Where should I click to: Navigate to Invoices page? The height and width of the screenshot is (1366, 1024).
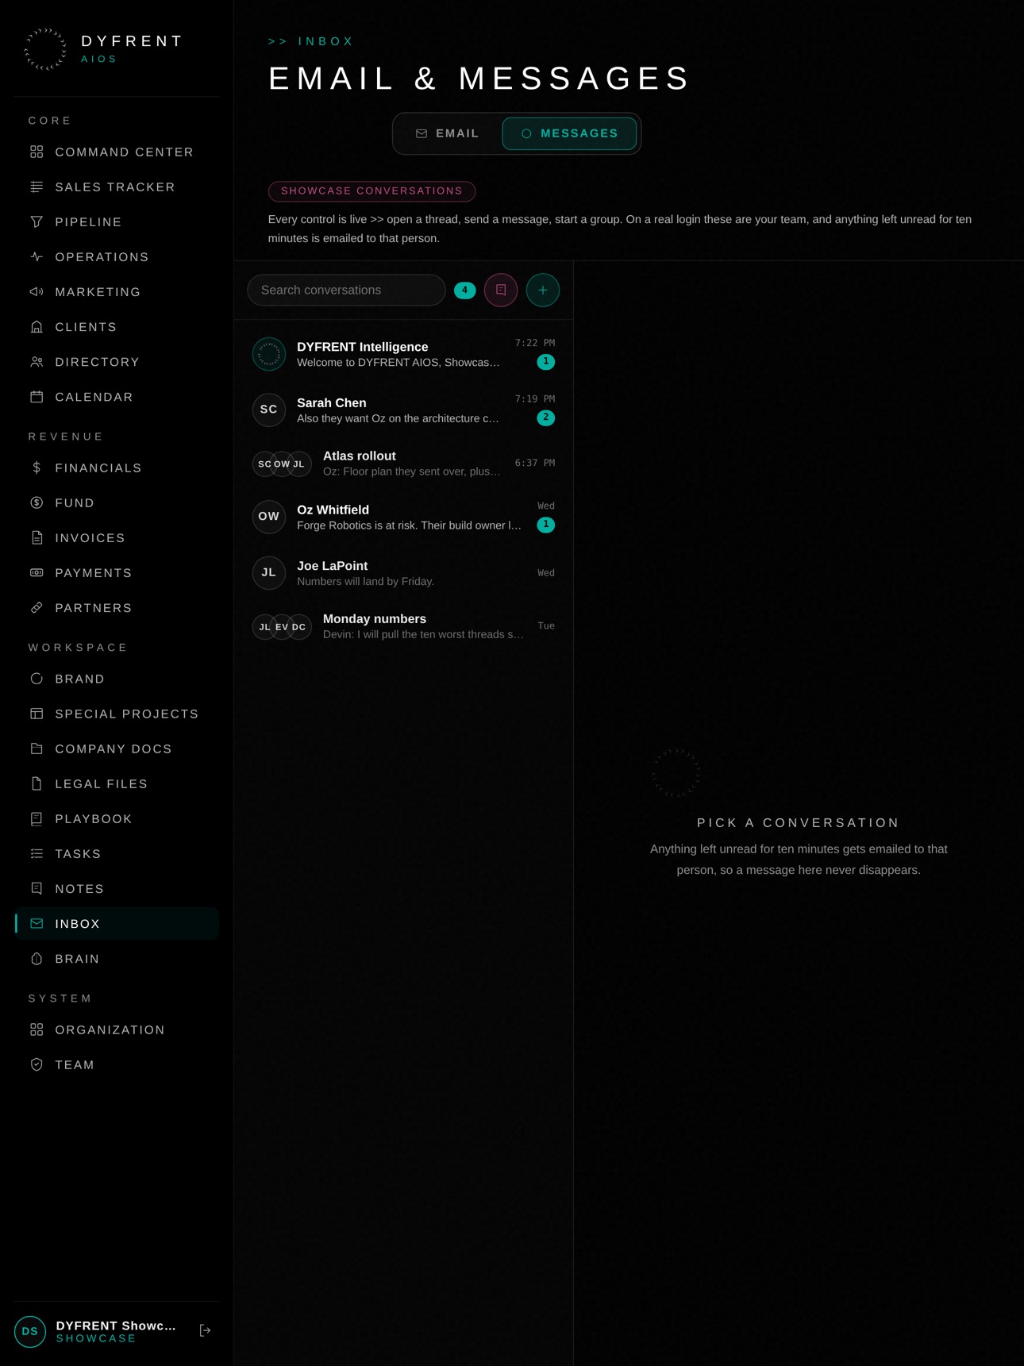[116, 537]
